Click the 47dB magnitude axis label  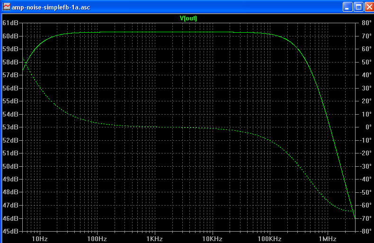(10, 205)
